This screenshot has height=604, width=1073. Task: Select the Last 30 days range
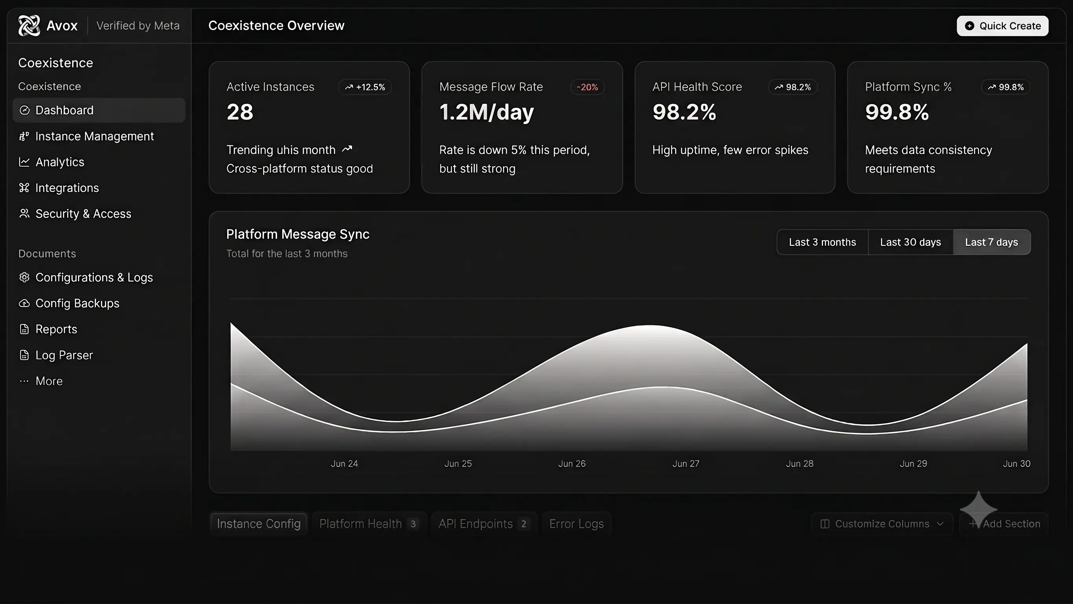click(911, 242)
